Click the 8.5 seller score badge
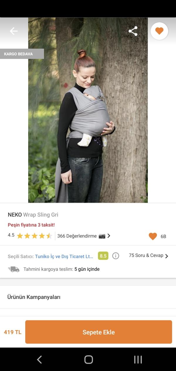176x371 pixels. pyautogui.click(x=103, y=256)
